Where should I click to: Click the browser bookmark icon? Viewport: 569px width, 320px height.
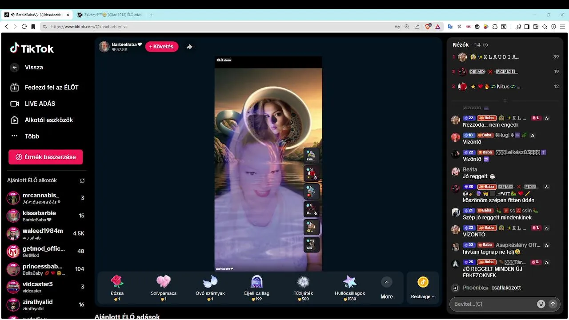(33, 27)
